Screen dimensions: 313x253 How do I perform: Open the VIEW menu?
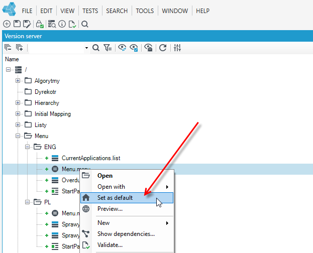pyautogui.click(x=67, y=11)
